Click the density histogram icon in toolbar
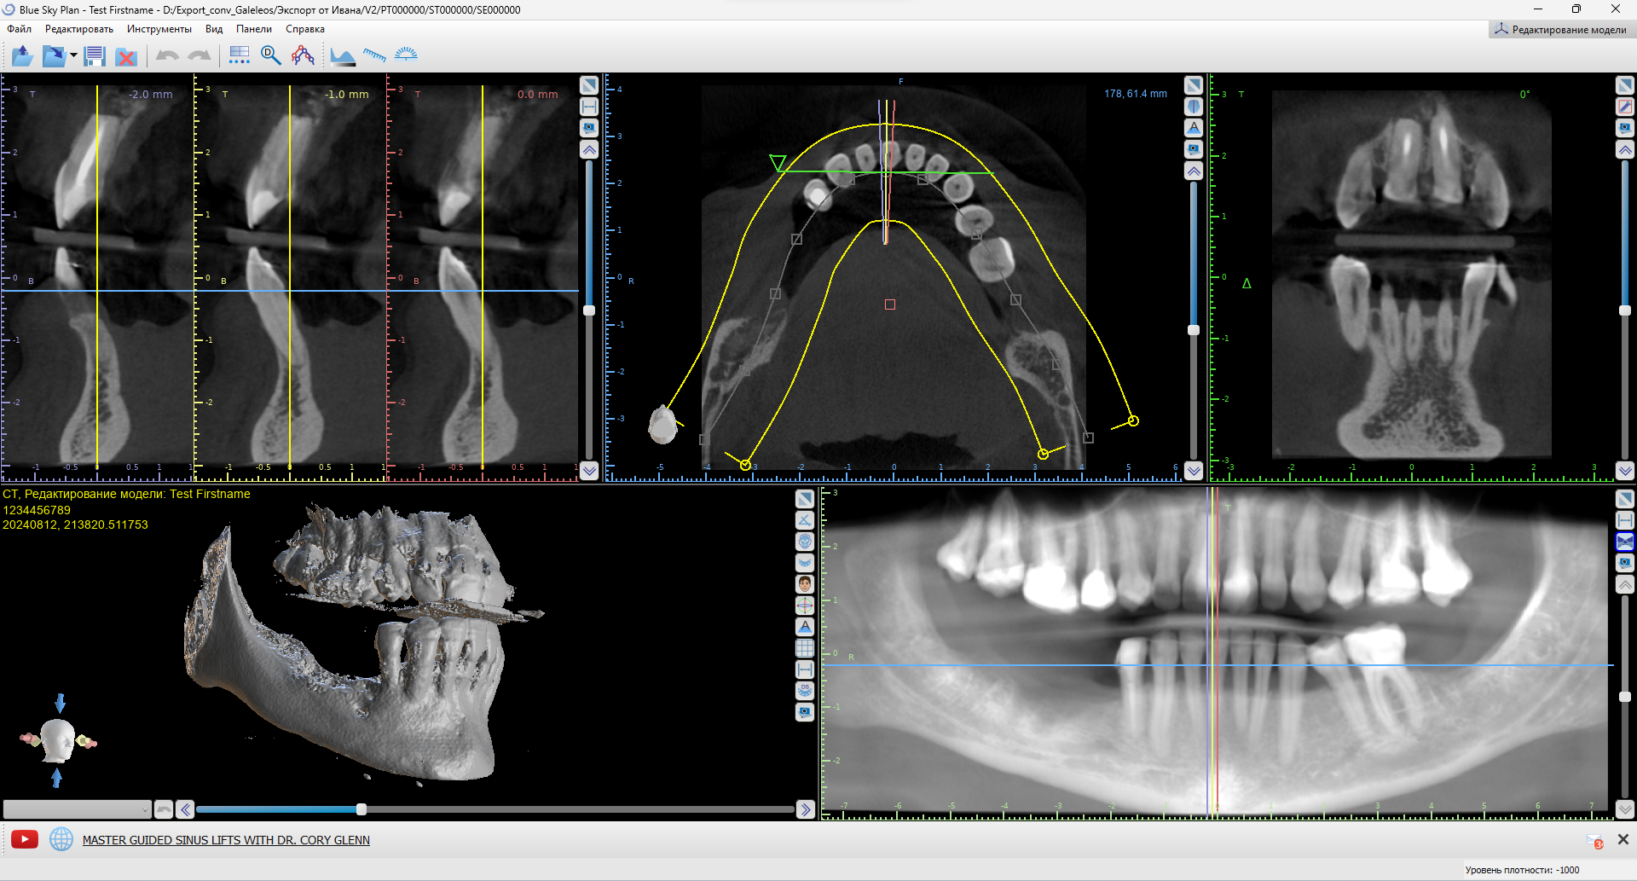 [343, 56]
